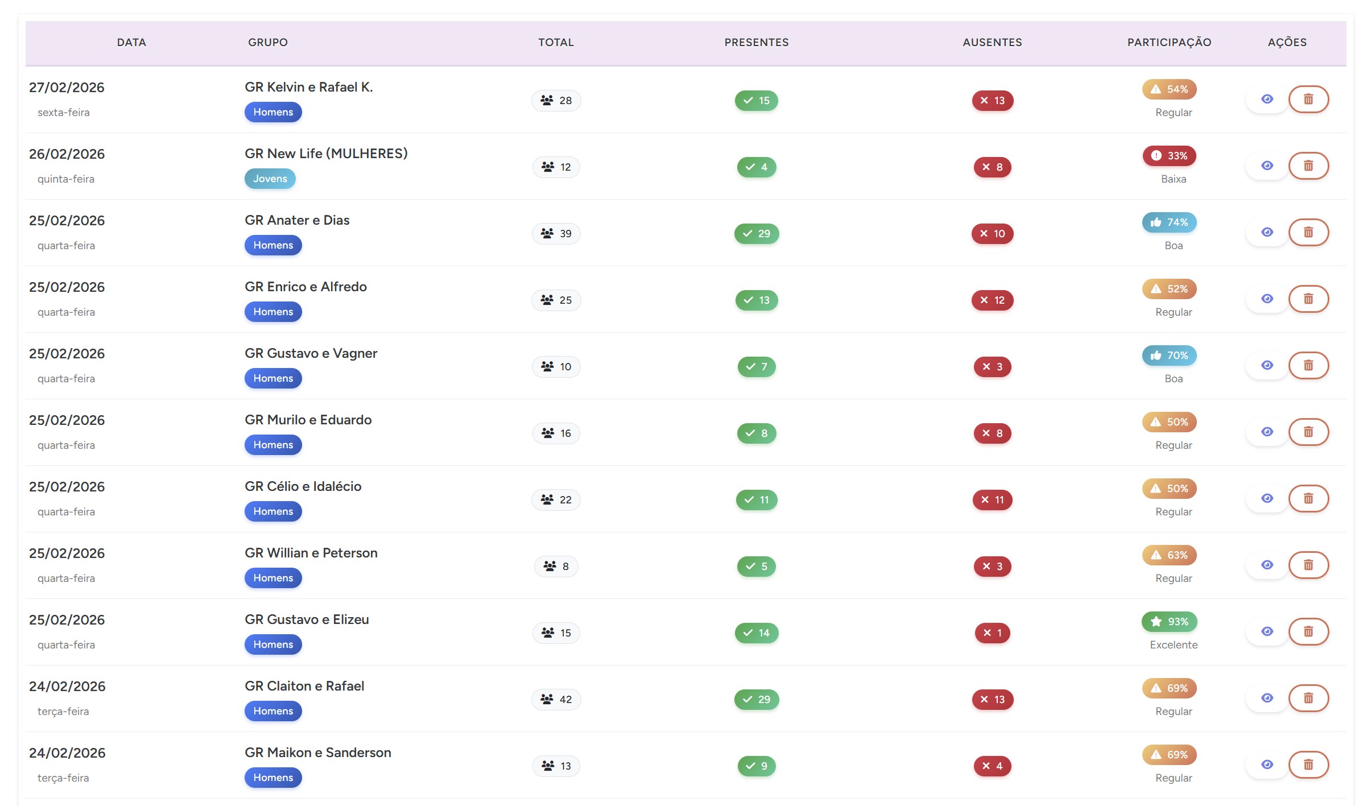Screen dimensions: 1363x806
Task: Click the 93% Excelente participation badge
Action: coord(1169,622)
